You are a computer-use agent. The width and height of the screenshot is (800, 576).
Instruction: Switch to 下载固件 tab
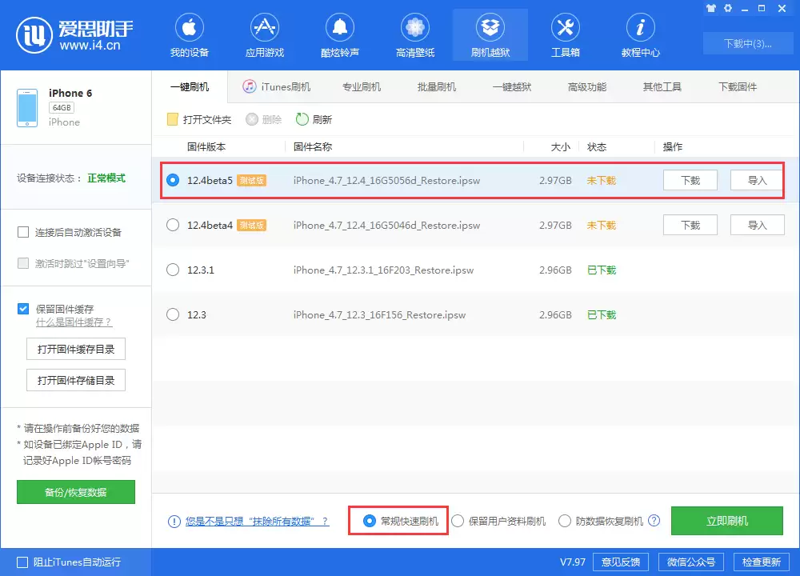738,86
